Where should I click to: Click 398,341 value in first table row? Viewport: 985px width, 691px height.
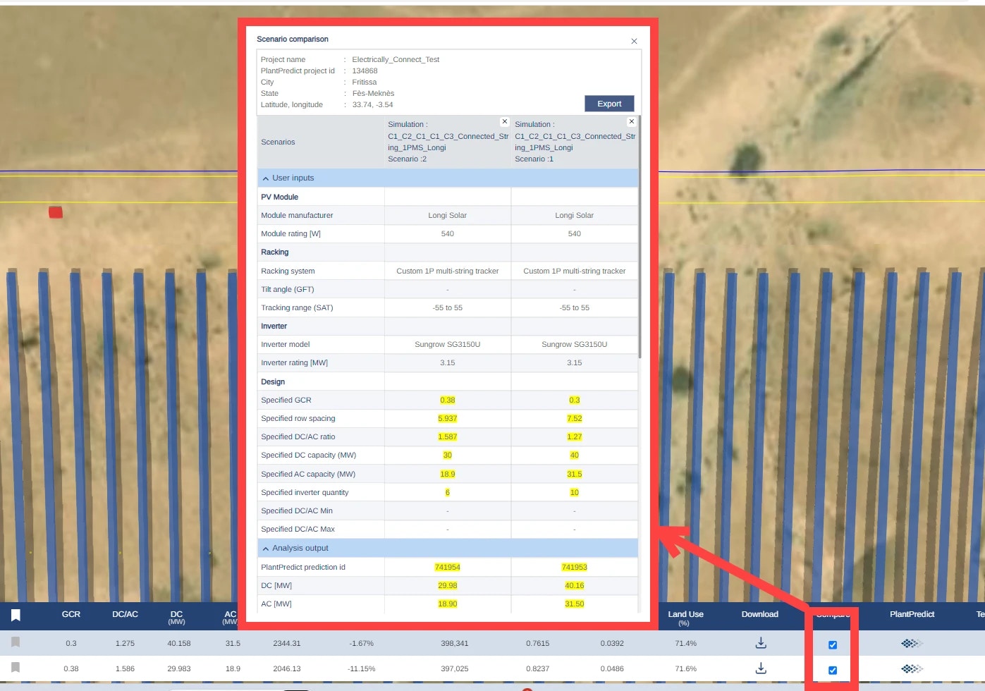[455, 643]
